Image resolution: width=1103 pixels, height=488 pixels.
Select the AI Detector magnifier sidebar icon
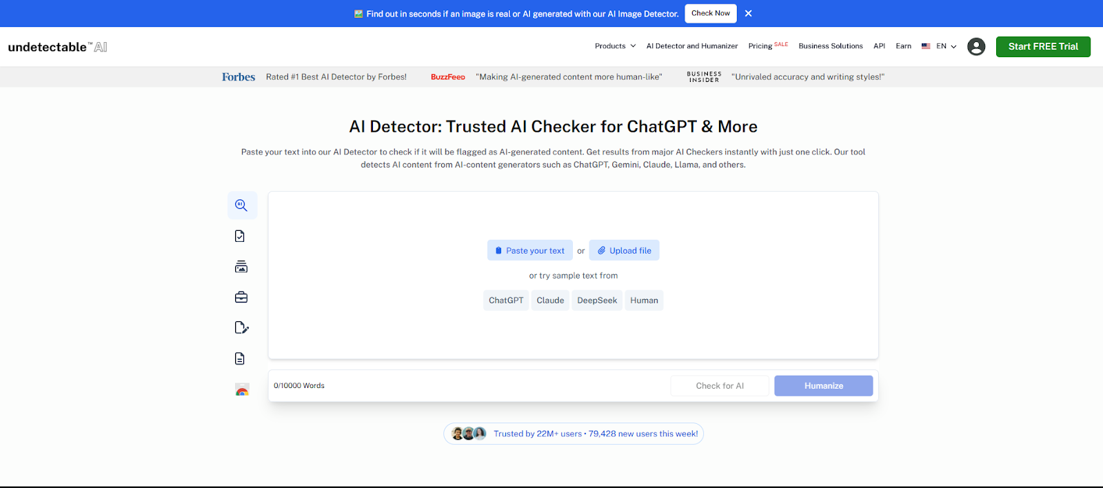click(x=241, y=205)
